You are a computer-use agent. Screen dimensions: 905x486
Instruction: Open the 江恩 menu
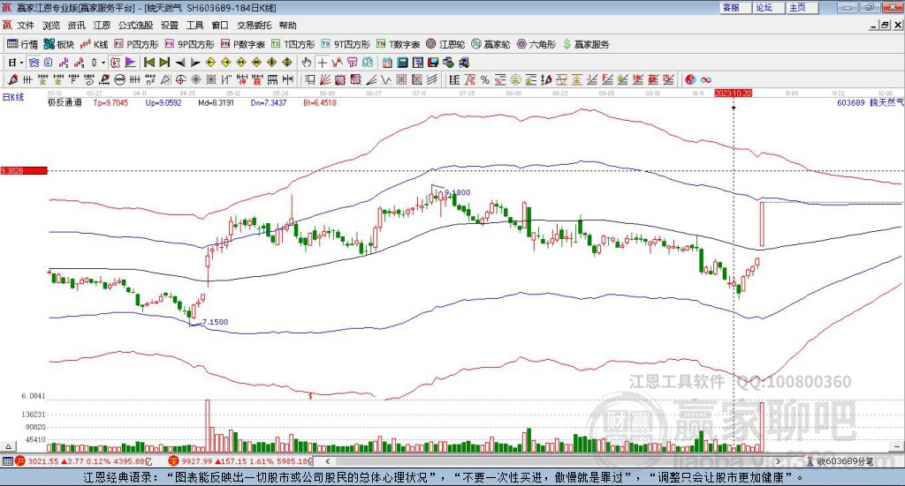[102, 26]
